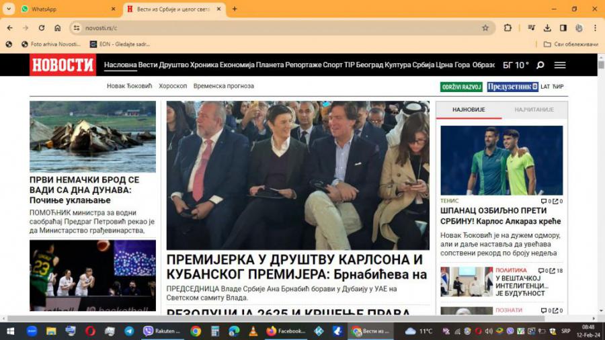Open the ПРЕМИЈЕРКА У ДРУШТВУ КАРЛСОНА headline
The image size is (605, 340).
[x=296, y=267]
